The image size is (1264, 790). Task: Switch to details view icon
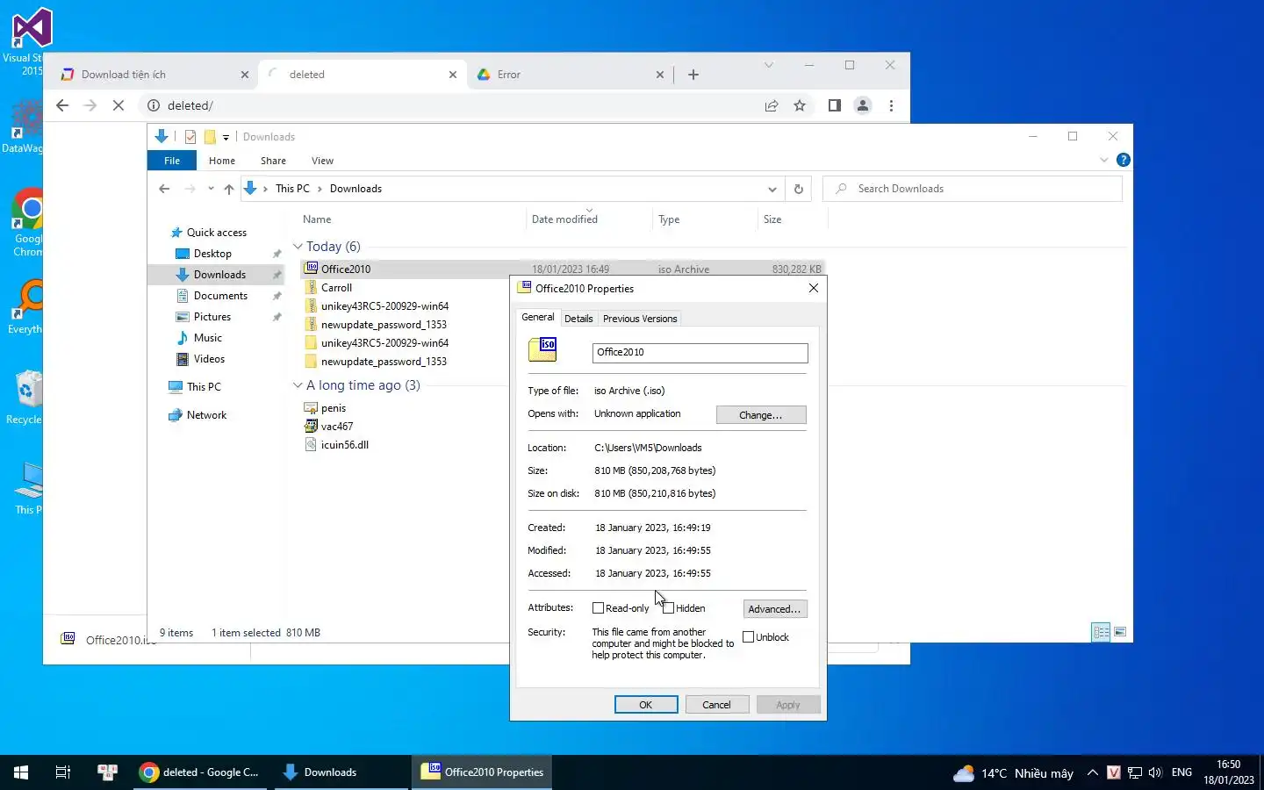point(1101,632)
